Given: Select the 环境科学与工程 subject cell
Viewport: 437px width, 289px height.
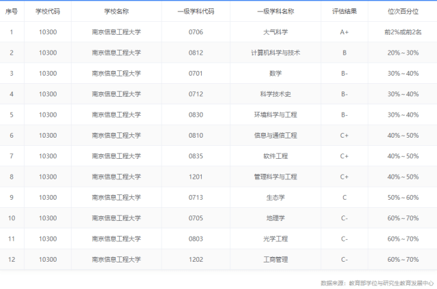Looking at the screenshot, I should tap(275, 115).
